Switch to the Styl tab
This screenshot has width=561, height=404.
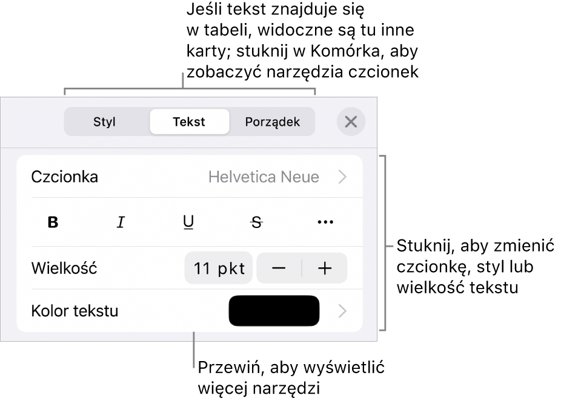[104, 122]
